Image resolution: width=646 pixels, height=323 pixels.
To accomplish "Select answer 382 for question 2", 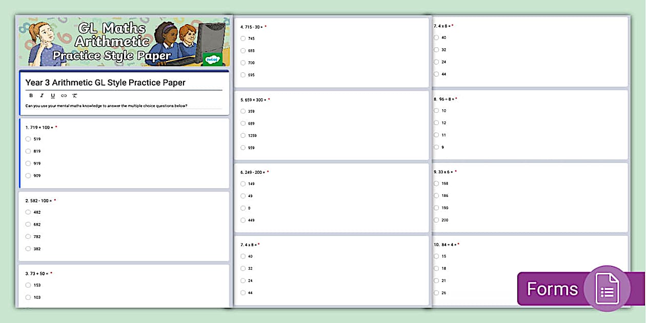I will (28, 249).
